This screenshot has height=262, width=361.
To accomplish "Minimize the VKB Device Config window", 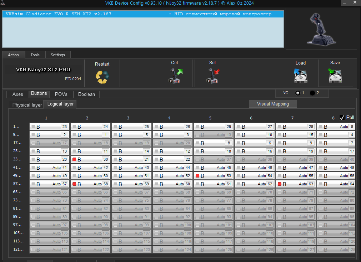I will coord(344,3).
